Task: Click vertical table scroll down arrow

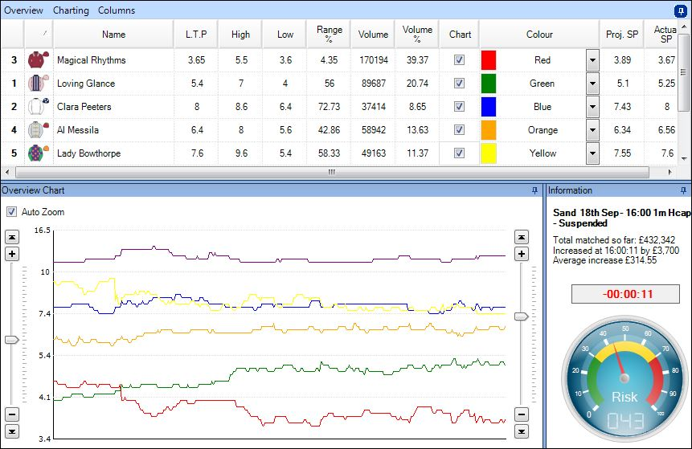Action: (684, 158)
